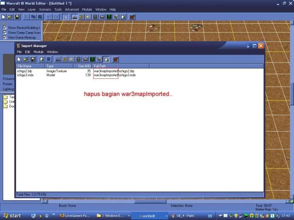The width and height of the screenshot is (294, 220).
Task: Open Advanced menu in World Editor
Action: point(72,9)
